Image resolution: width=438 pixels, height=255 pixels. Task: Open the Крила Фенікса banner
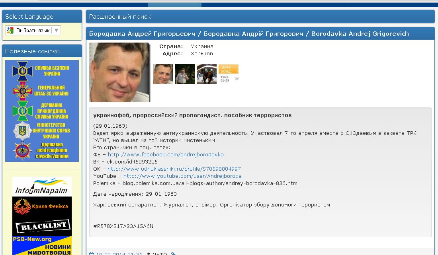(42, 206)
